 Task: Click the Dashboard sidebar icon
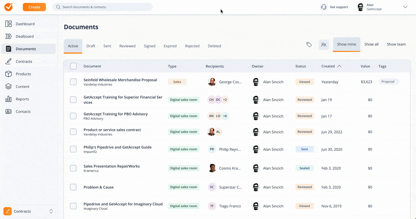[9, 24]
